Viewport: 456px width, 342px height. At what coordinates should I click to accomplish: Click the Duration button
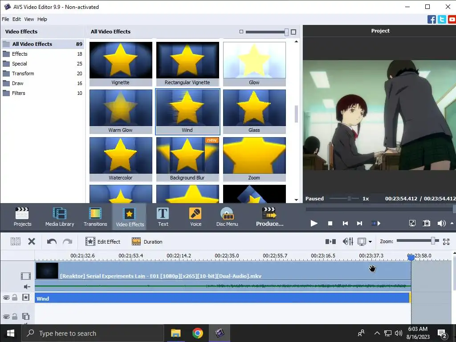(x=147, y=241)
